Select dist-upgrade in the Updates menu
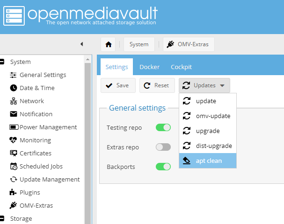The image size is (284, 224). pyautogui.click(x=208, y=146)
